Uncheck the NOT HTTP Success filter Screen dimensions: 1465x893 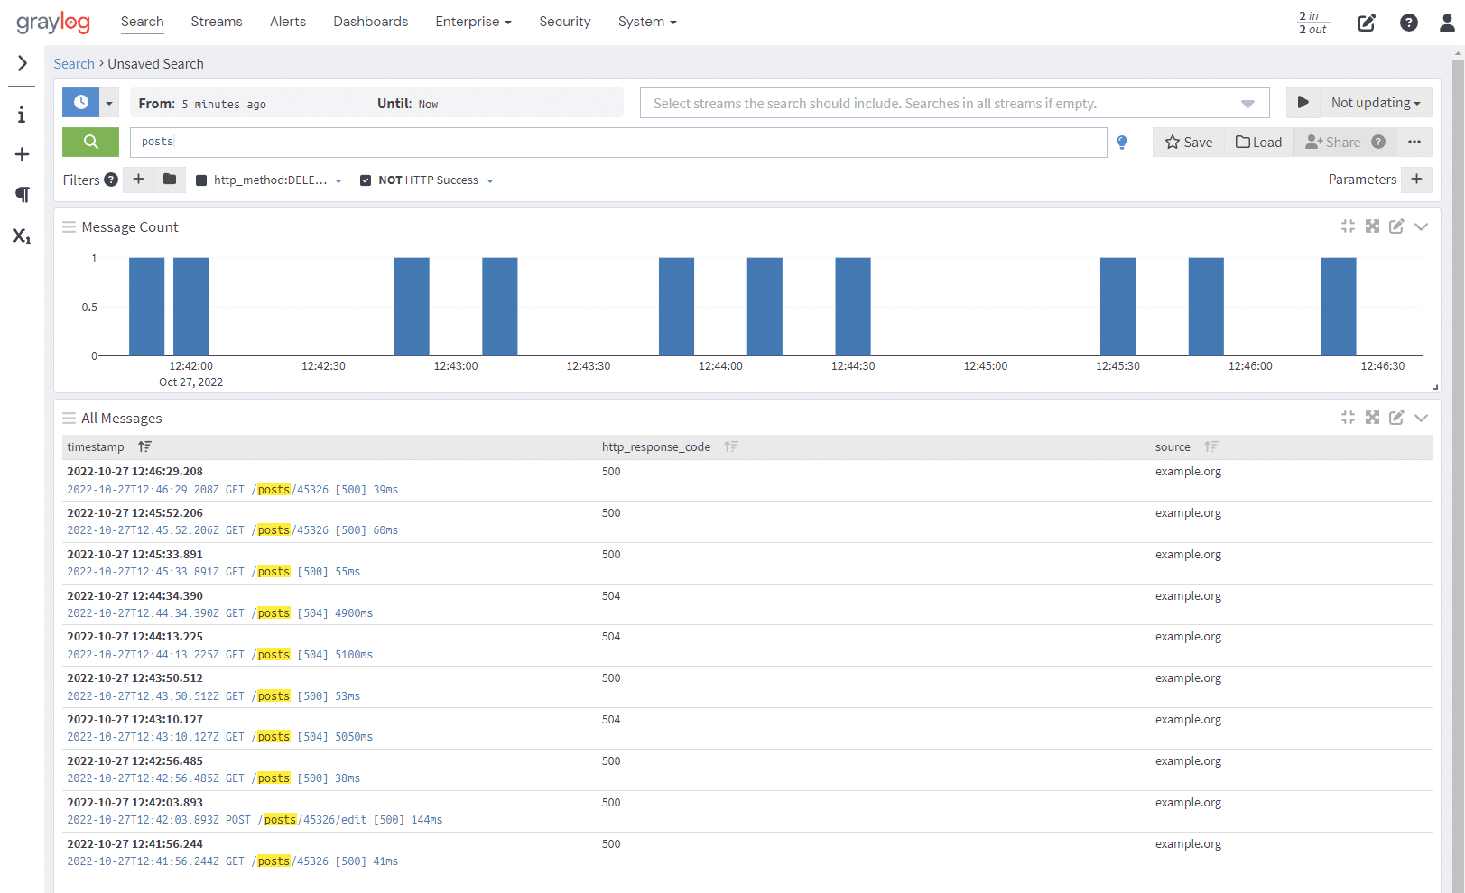point(366,180)
